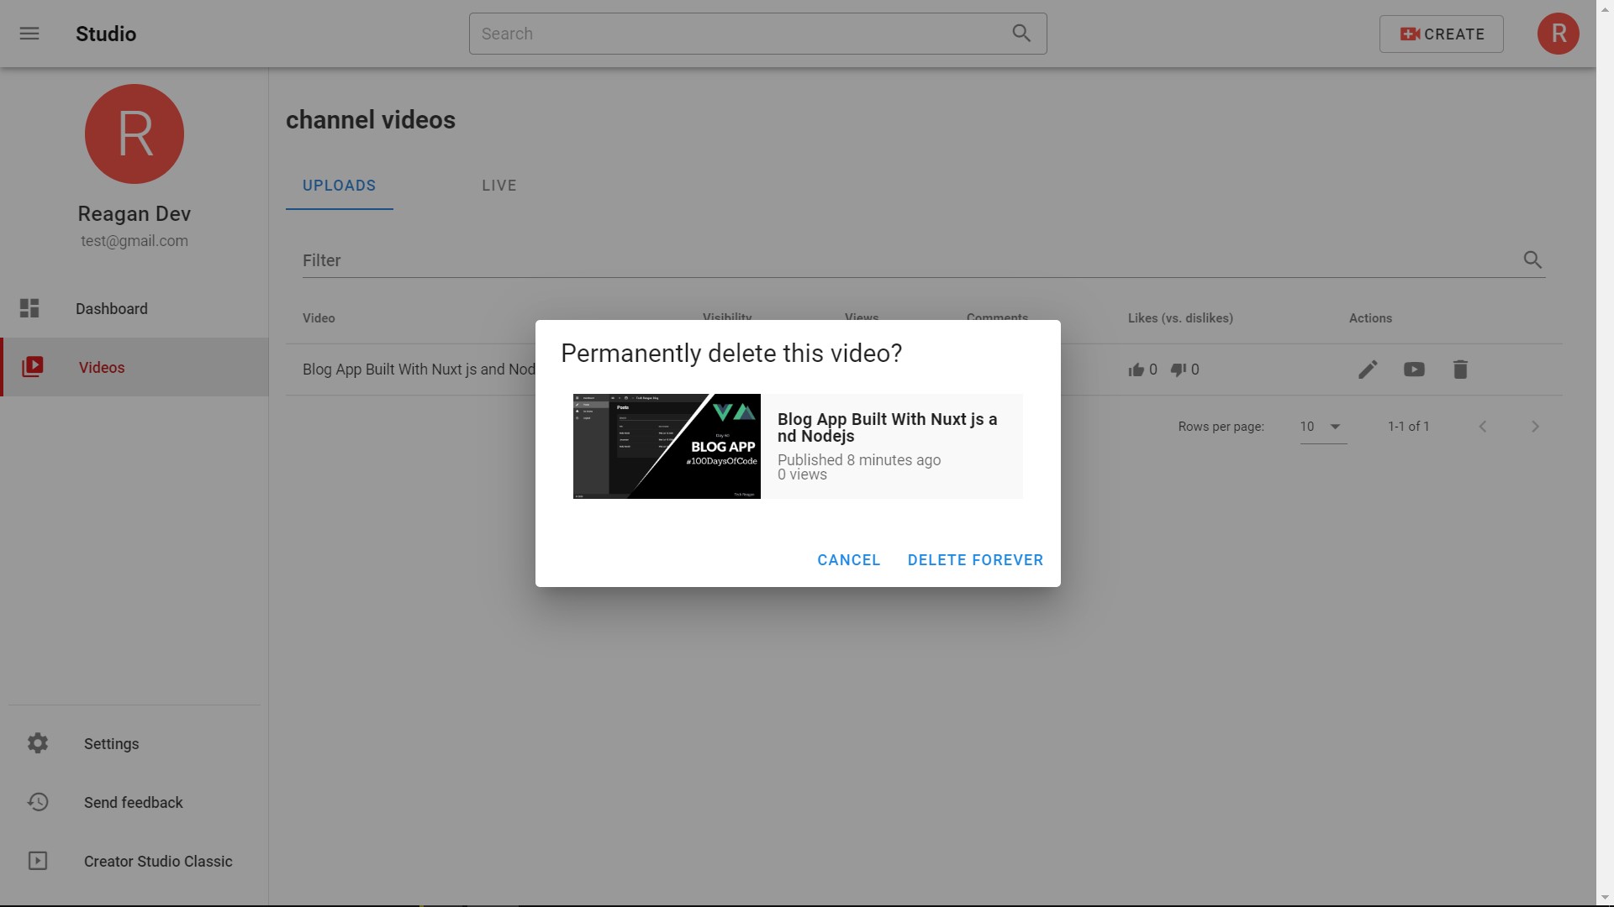Go to next page chevron
1614x907 pixels.
[x=1535, y=427]
